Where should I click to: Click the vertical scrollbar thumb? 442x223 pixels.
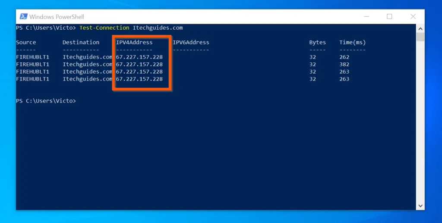click(420, 37)
